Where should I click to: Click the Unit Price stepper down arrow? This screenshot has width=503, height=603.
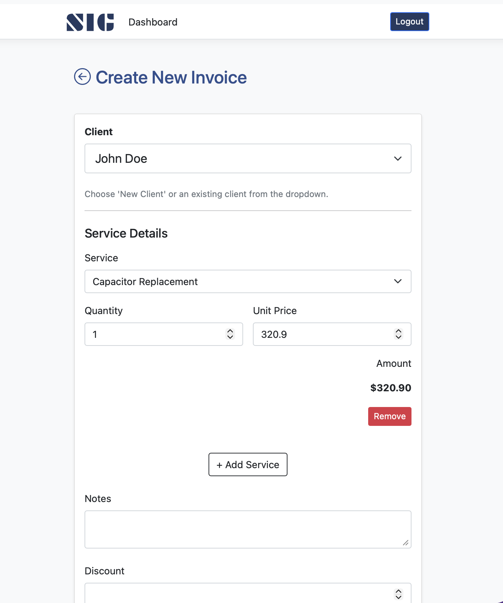click(398, 337)
